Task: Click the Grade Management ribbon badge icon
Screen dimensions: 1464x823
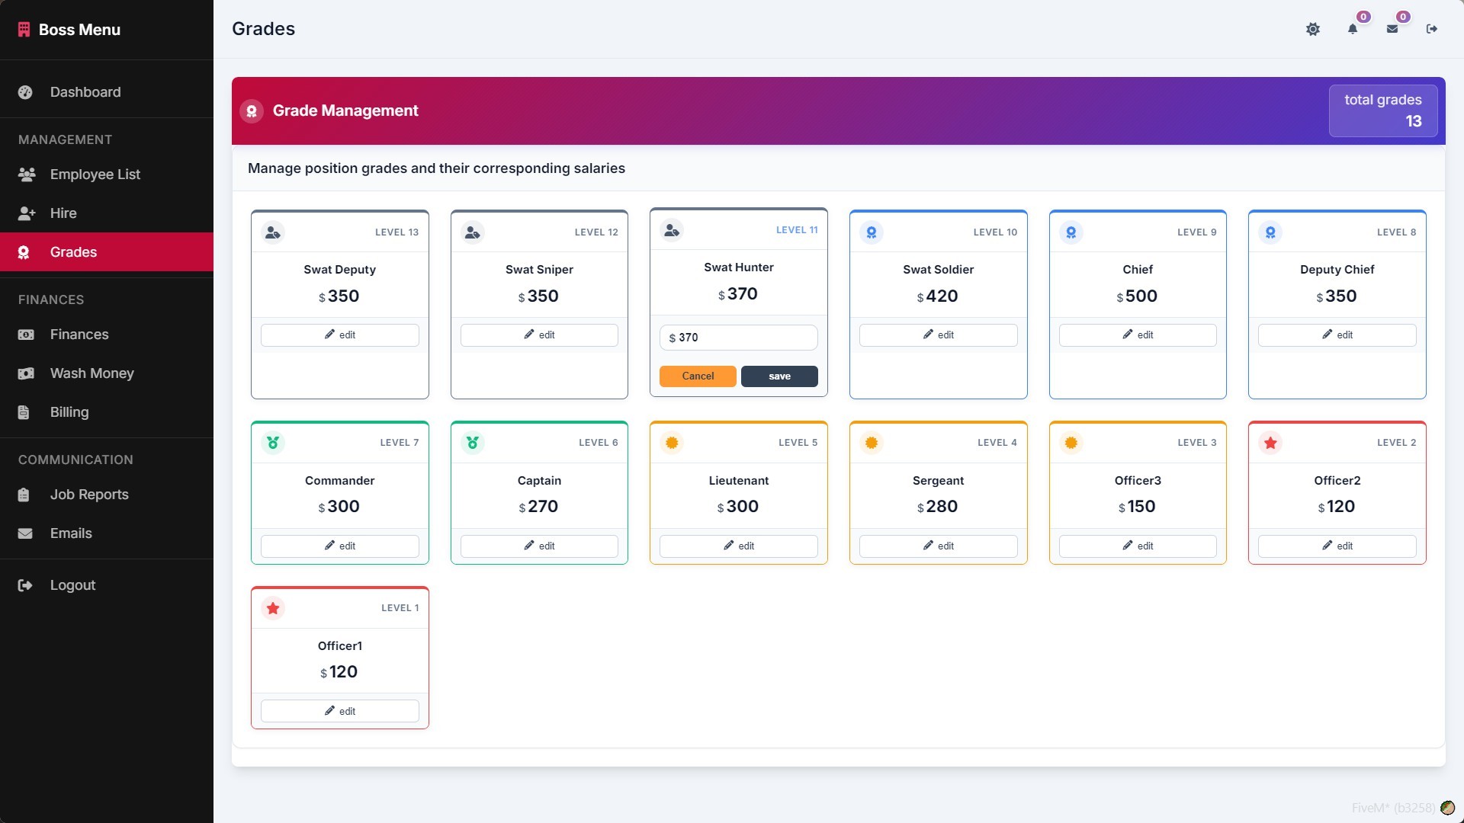Action: [x=252, y=111]
